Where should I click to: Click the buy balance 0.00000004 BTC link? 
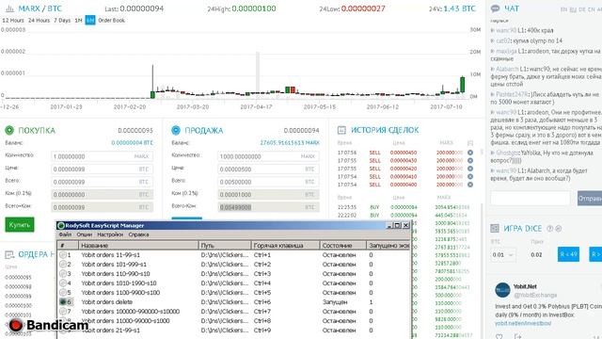[x=132, y=143]
